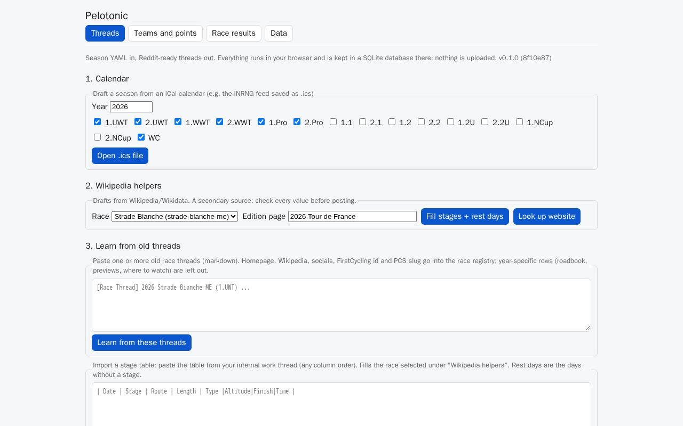The image size is (683, 426).
Task: Enable the 1.1 checkbox
Action: coord(333,122)
